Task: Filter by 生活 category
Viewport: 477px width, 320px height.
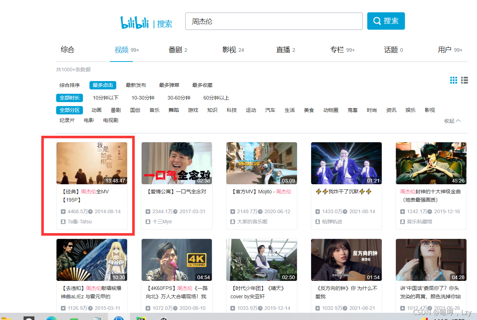Action: click(290, 110)
